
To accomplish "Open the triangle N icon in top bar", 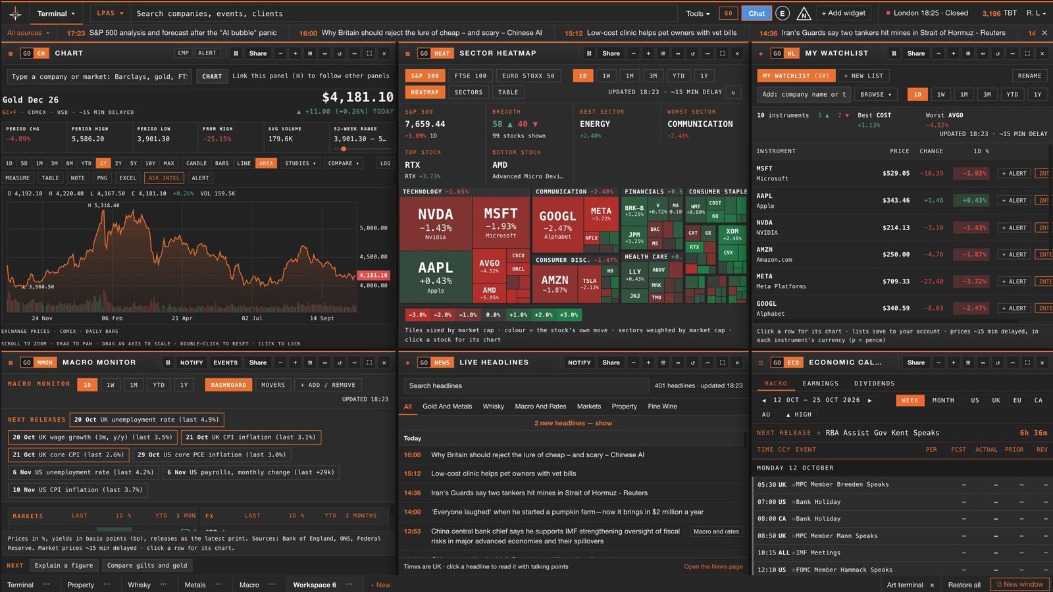I will 804,13.
